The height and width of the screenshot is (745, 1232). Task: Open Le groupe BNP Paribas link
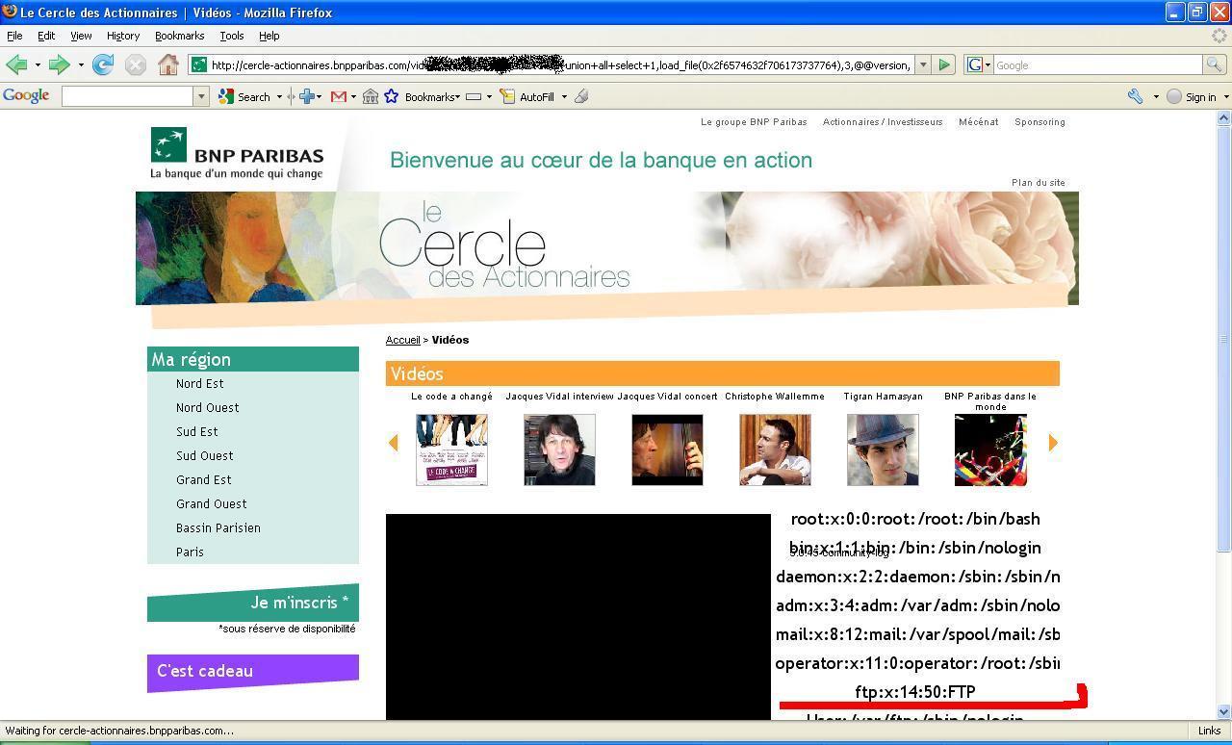point(754,122)
